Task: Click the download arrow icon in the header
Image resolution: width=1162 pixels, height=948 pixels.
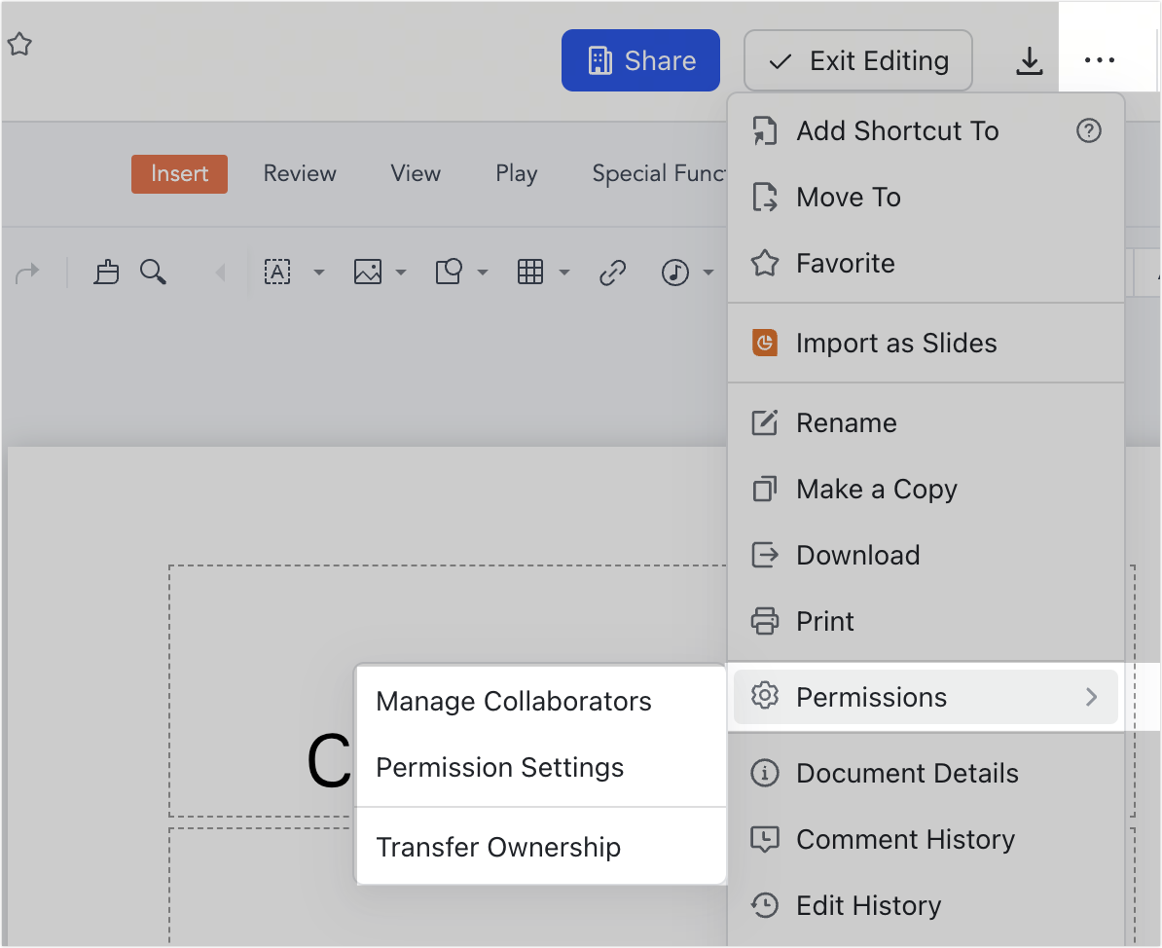Action: click(1029, 60)
